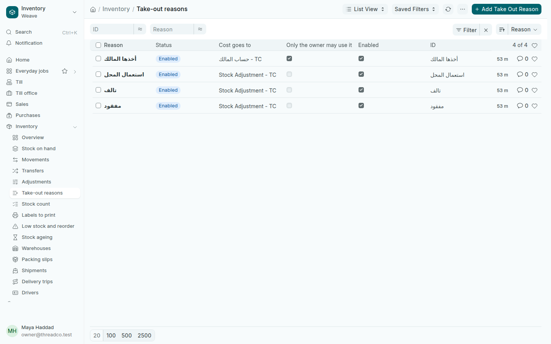This screenshot has height=344, width=551.
Task: Tick the أخذها المالك row checkbox
Action: [x=98, y=58]
